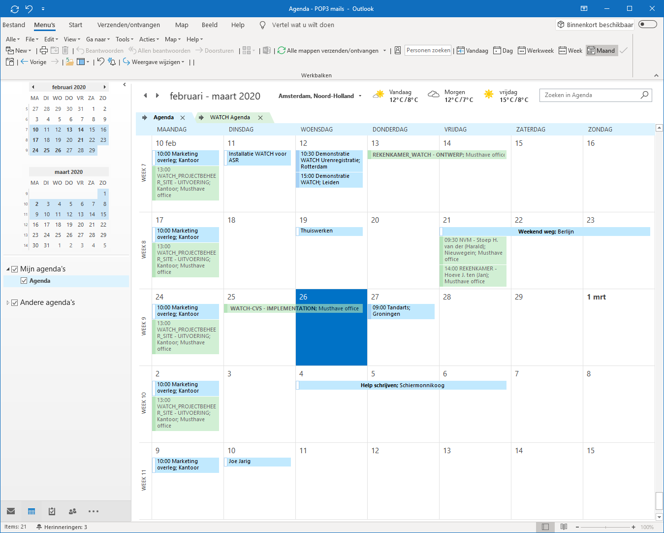Click the send/receive sync icon in title bar
664x533 pixels.
(x=14, y=9)
